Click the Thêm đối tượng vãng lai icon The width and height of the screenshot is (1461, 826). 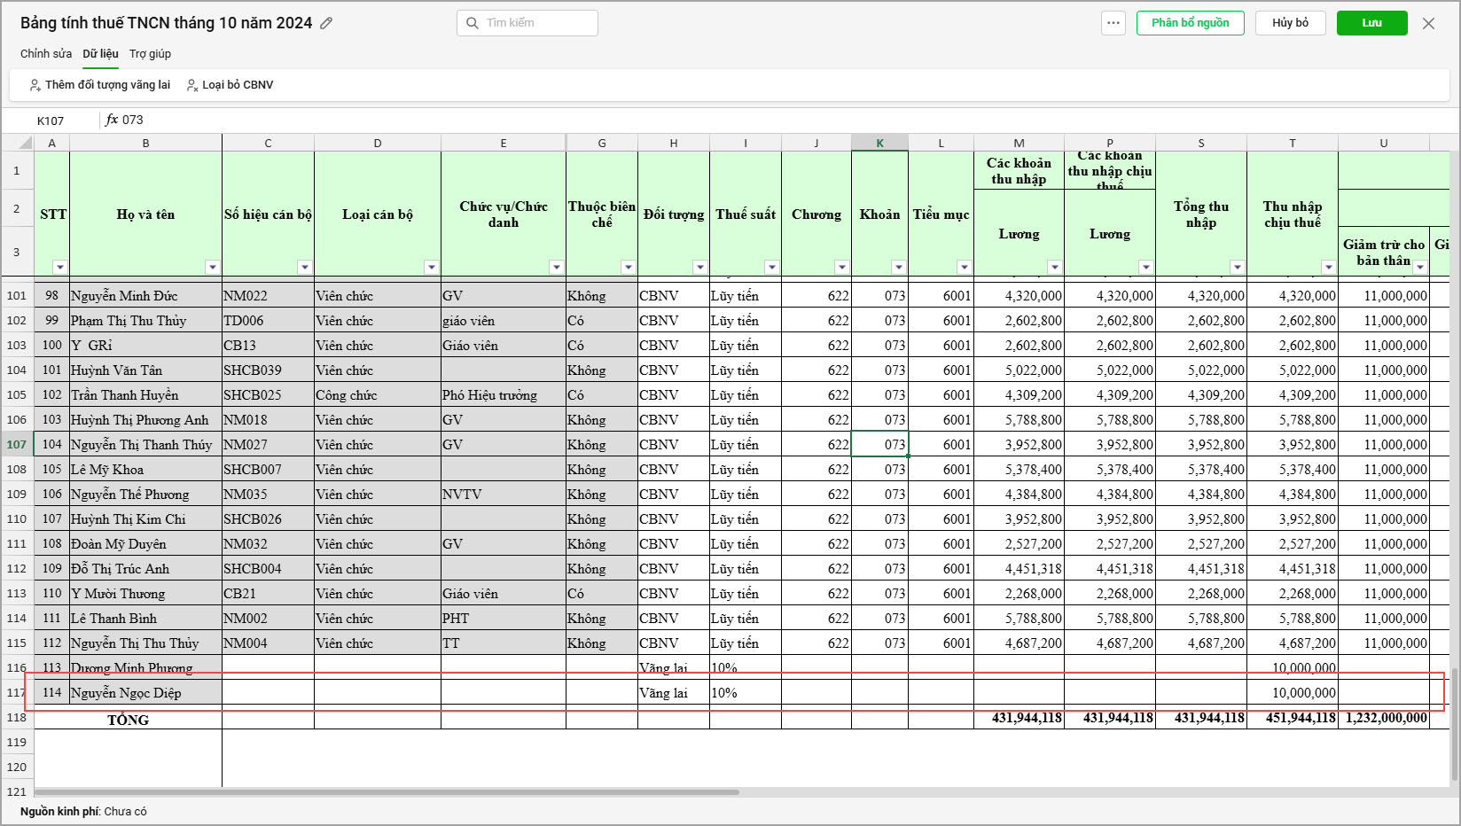[x=35, y=85]
